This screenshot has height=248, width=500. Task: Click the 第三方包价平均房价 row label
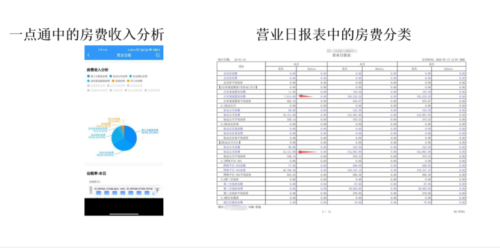[236, 193]
